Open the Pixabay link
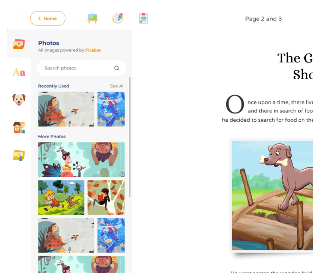 [93, 50]
